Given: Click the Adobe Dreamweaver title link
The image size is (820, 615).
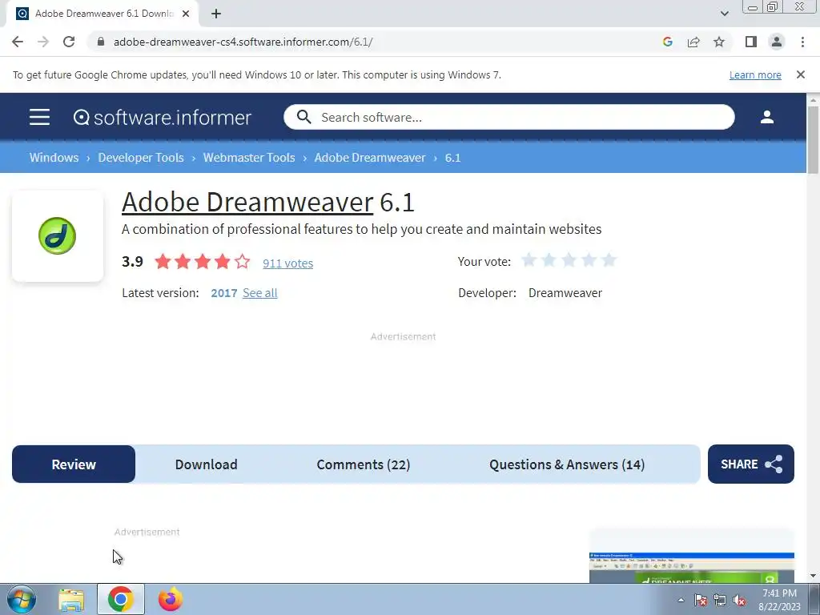Looking at the screenshot, I should [247, 203].
